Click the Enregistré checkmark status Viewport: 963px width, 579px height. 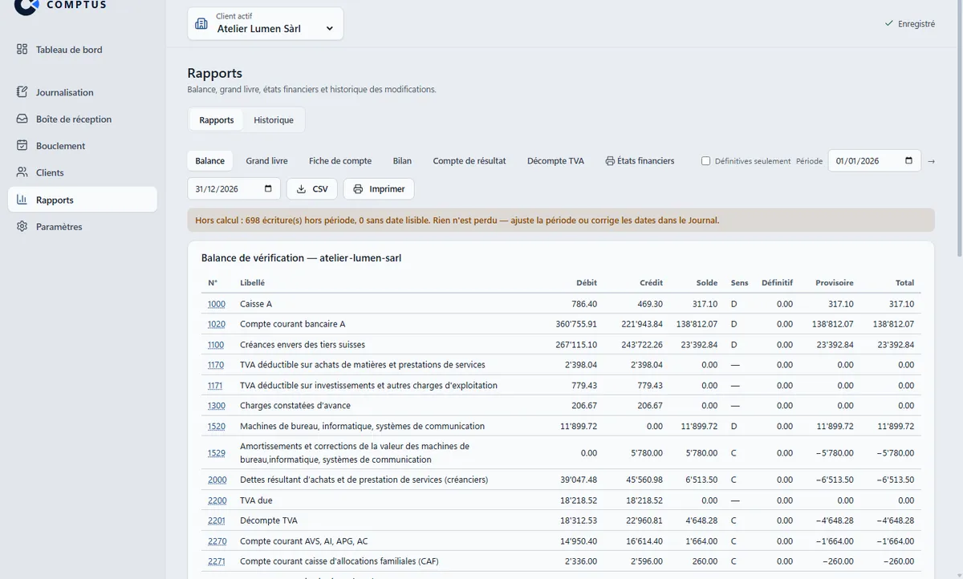click(910, 24)
